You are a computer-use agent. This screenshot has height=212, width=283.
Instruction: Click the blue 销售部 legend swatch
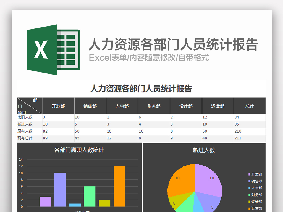coord(250,181)
